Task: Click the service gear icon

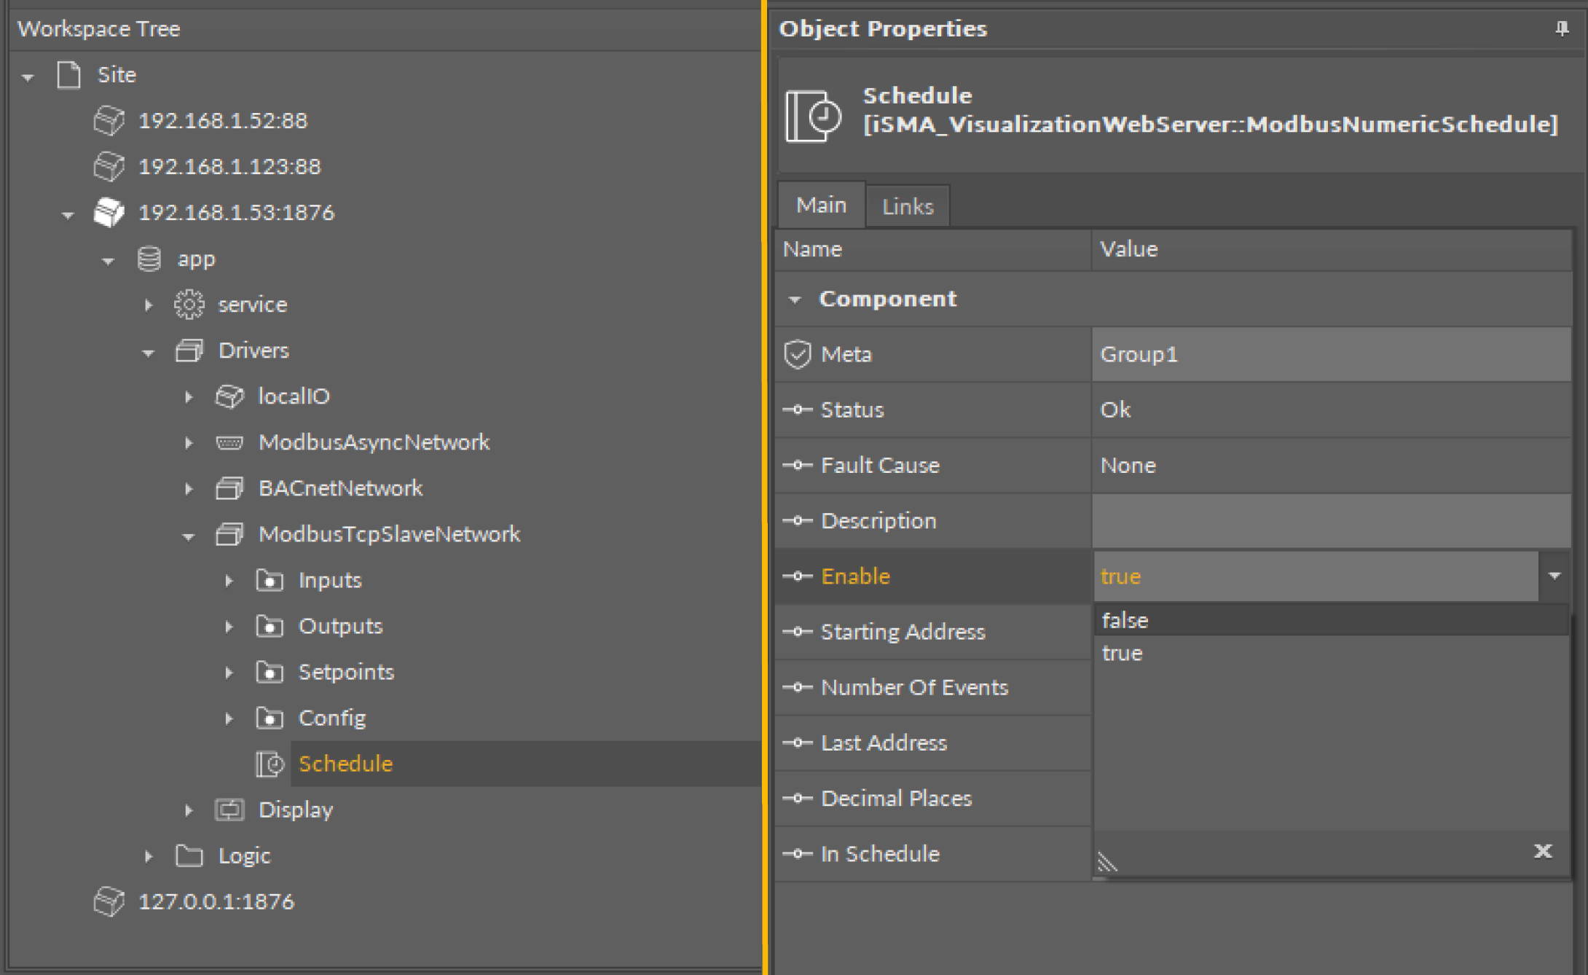Action: 189,305
